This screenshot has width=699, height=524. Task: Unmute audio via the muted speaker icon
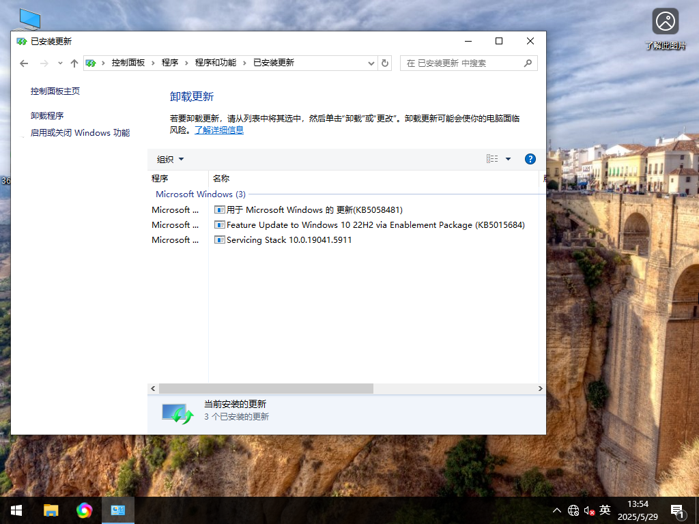pyautogui.click(x=588, y=510)
